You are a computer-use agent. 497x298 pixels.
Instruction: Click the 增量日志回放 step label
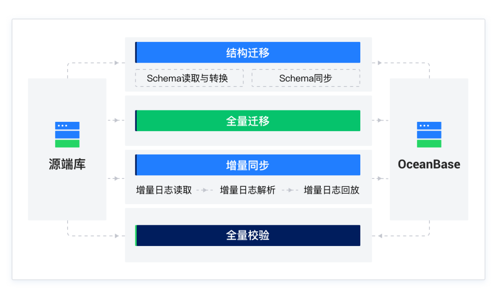pyautogui.click(x=331, y=190)
